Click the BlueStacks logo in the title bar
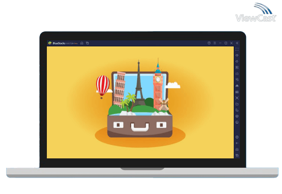Viewport: 282px width, 194px height. [x=50, y=43]
